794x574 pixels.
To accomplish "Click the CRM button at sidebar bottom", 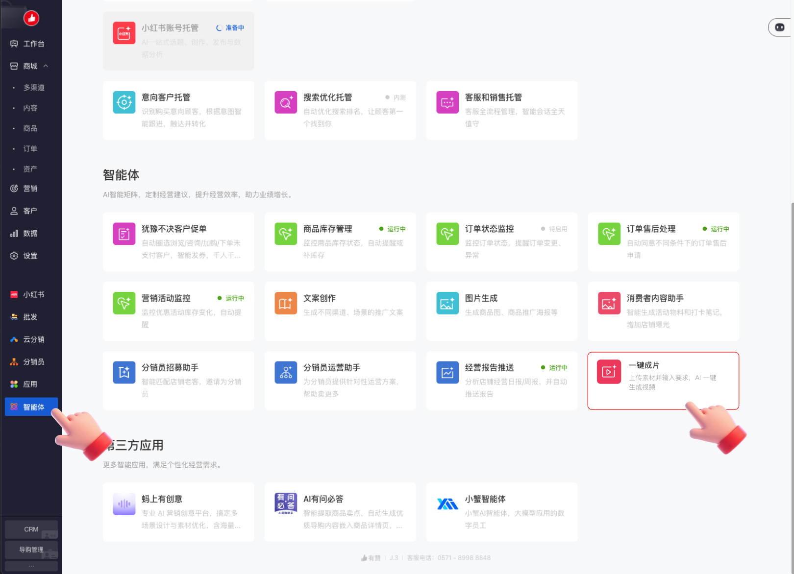I will (x=31, y=529).
